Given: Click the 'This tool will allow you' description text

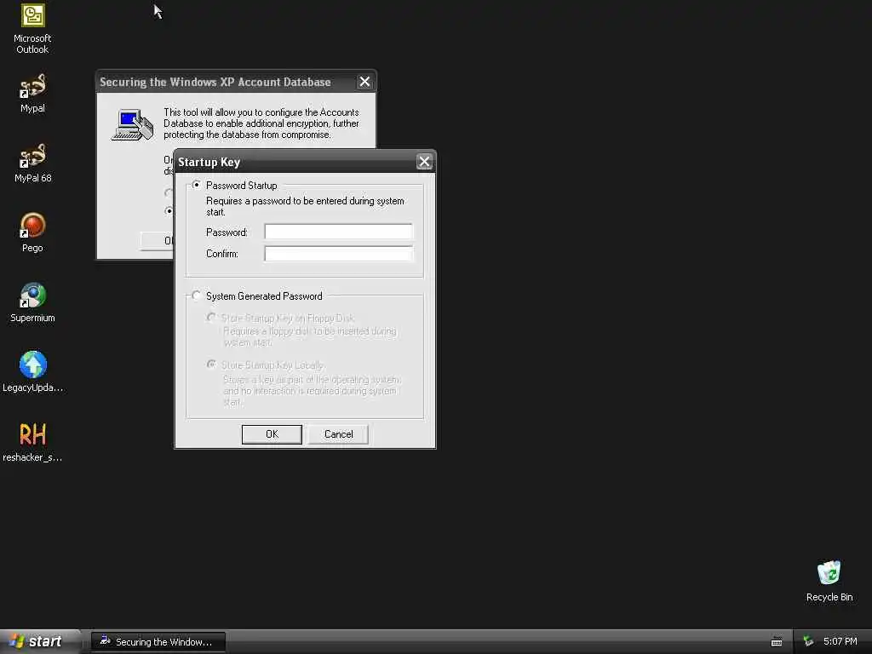Looking at the screenshot, I should click(261, 123).
